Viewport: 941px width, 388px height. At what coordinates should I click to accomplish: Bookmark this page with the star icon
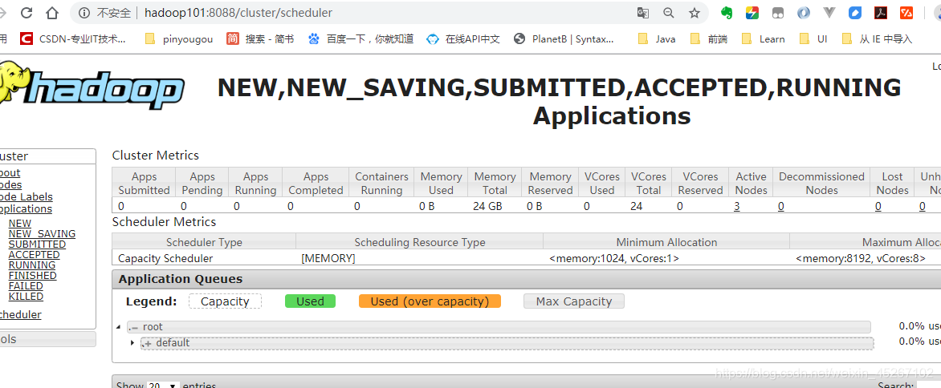tap(695, 13)
